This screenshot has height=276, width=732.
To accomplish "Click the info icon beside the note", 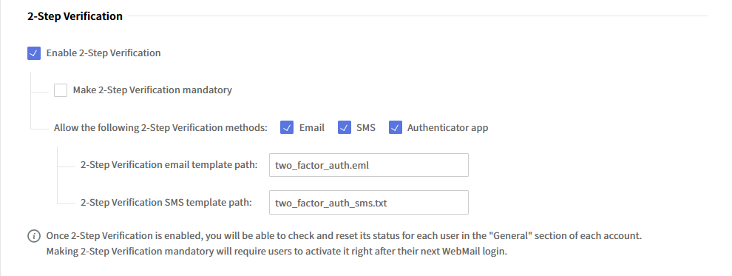I will [33, 236].
